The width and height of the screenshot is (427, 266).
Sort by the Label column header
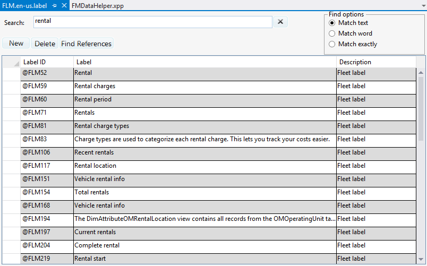[204, 62]
